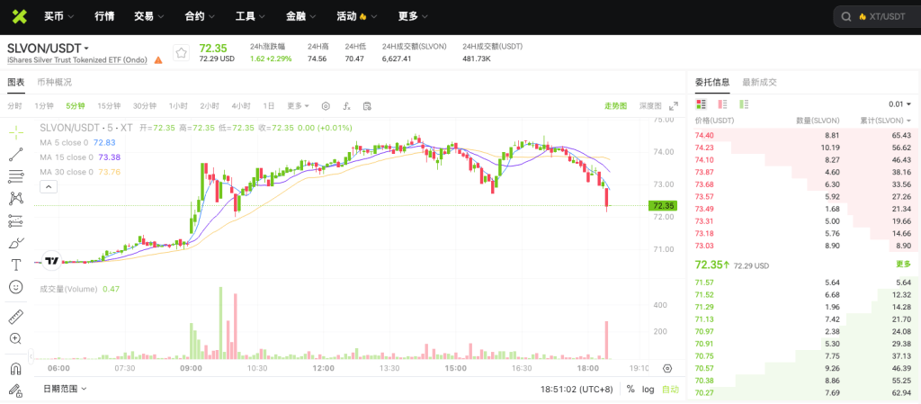Click bid price 71.57 row
The width and height of the screenshot is (921, 404).
[803, 282]
